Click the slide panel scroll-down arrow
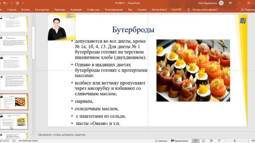 pyautogui.click(x=33, y=137)
